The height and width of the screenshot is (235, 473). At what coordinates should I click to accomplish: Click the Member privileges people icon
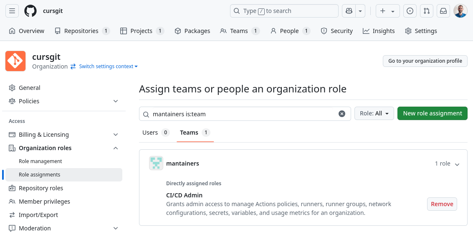point(12,202)
